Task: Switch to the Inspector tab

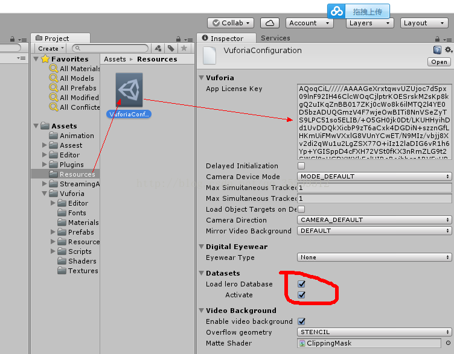Action: click(x=226, y=38)
